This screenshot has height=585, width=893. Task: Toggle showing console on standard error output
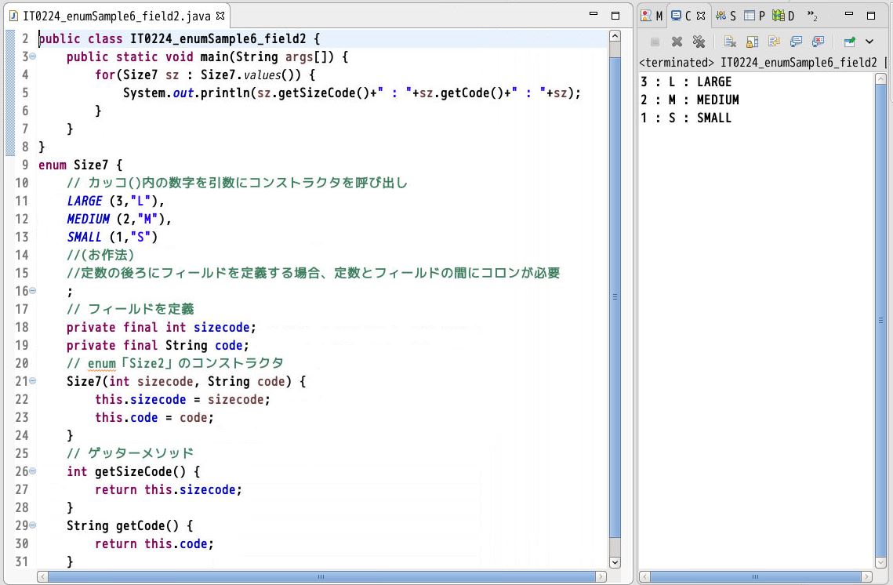click(x=819, y=41)
